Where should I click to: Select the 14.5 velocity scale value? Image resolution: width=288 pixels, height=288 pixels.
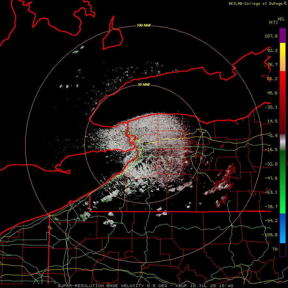coord(272,121)
